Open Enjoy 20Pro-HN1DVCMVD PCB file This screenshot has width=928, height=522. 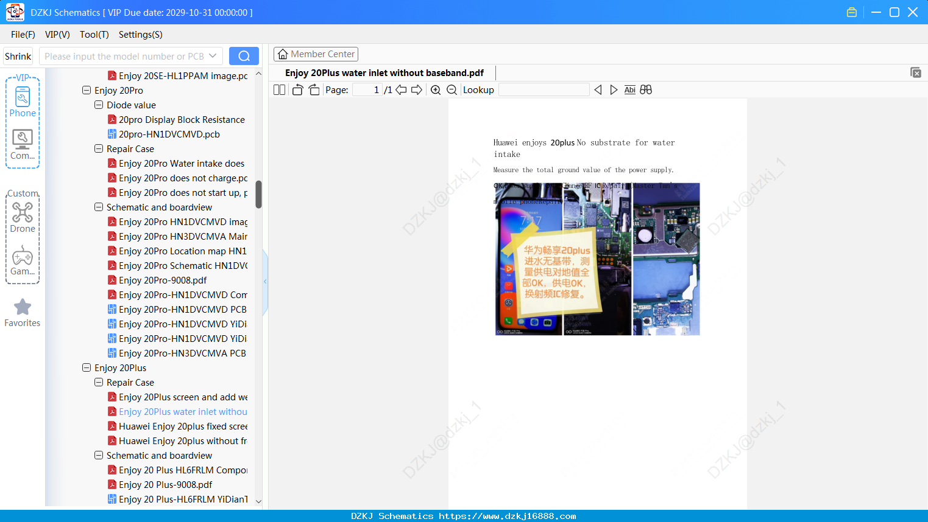tap(177, 310)
